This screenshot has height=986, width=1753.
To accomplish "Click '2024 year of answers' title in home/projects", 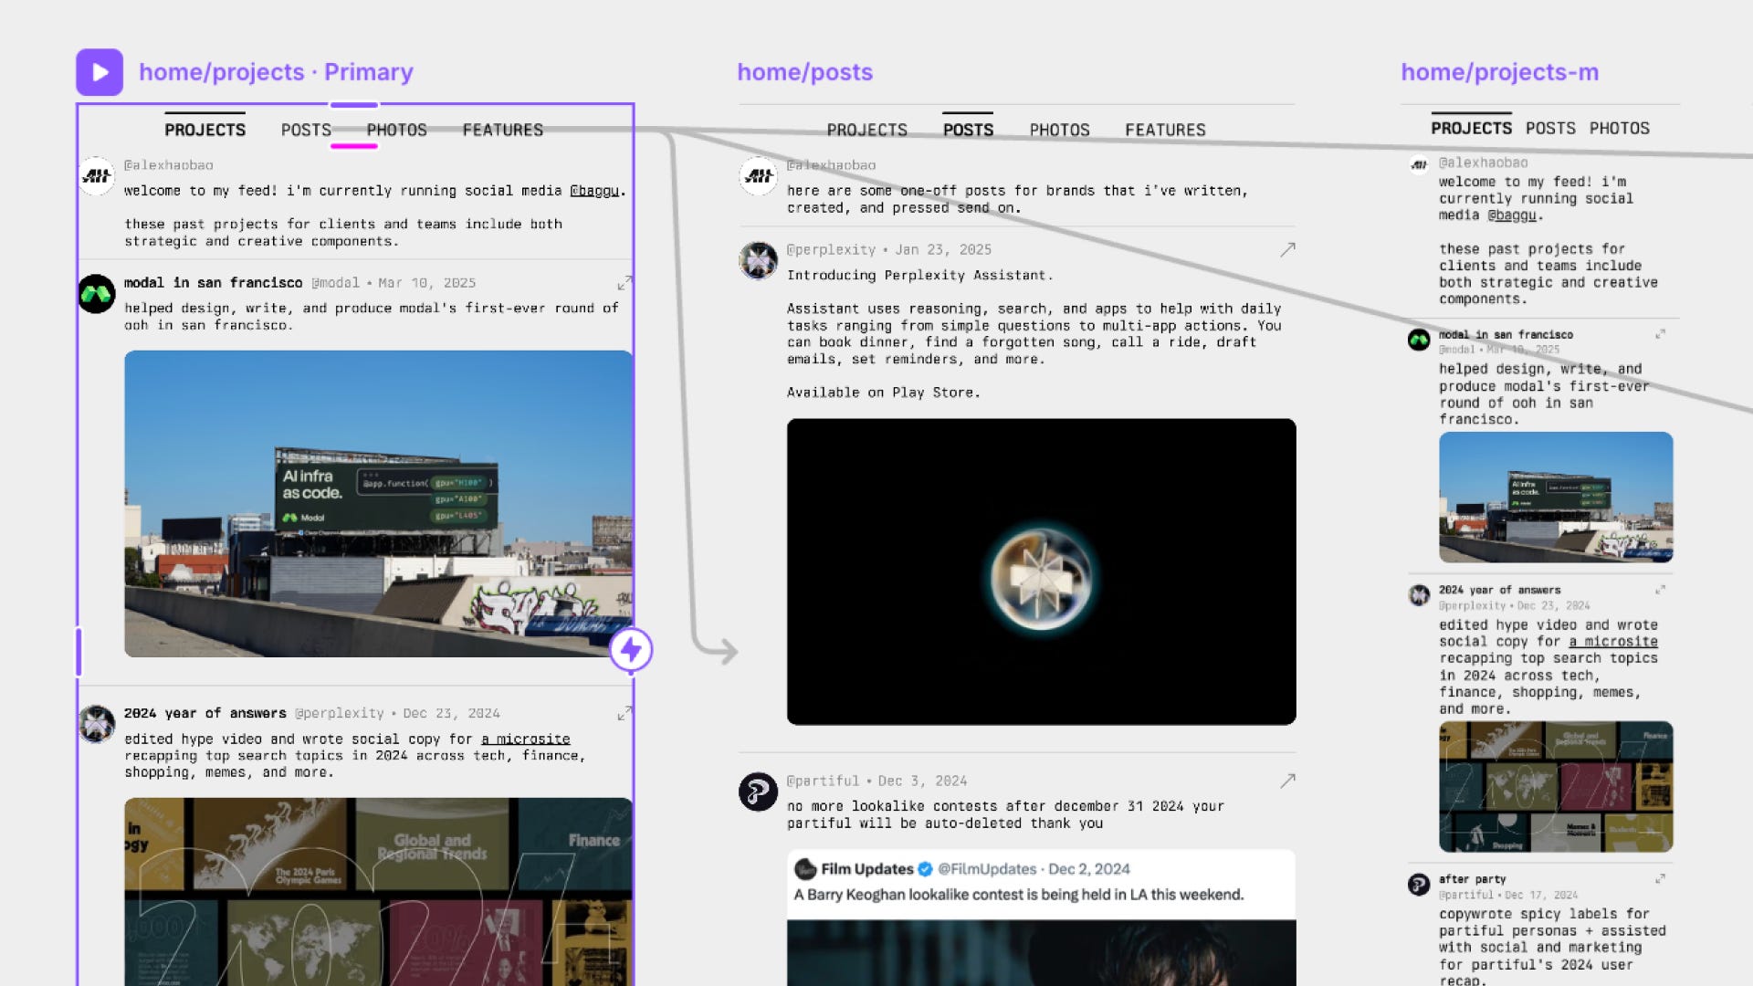I will 205,713.
